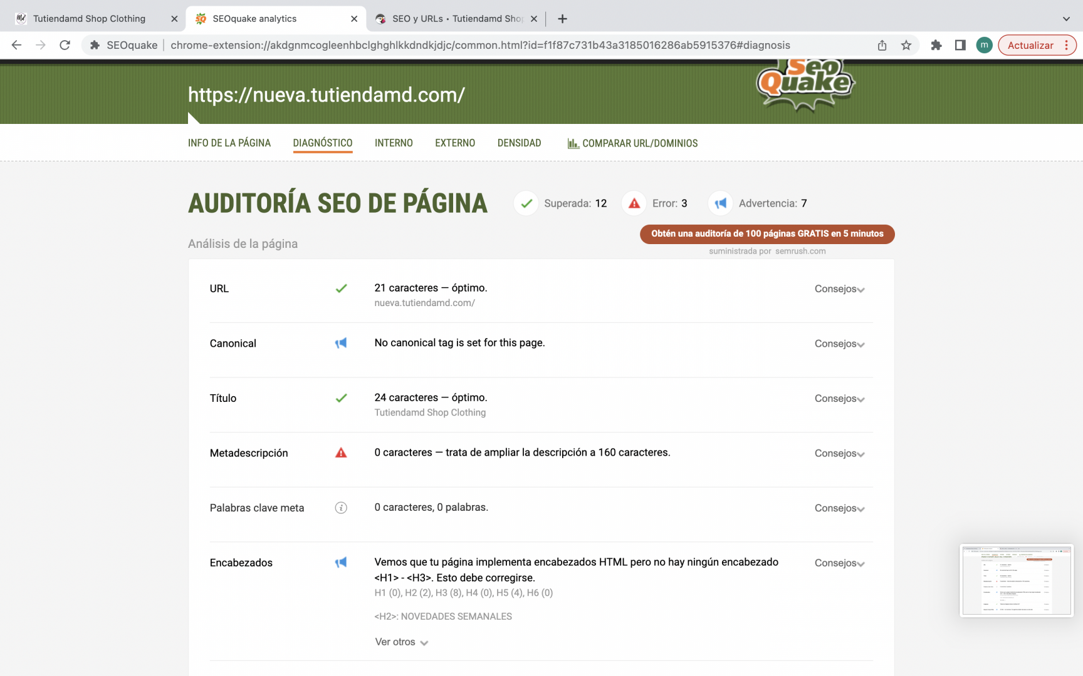Click the share icon in address bar
The width and height of the screenshot is (1083, 676).
[882, 45]
